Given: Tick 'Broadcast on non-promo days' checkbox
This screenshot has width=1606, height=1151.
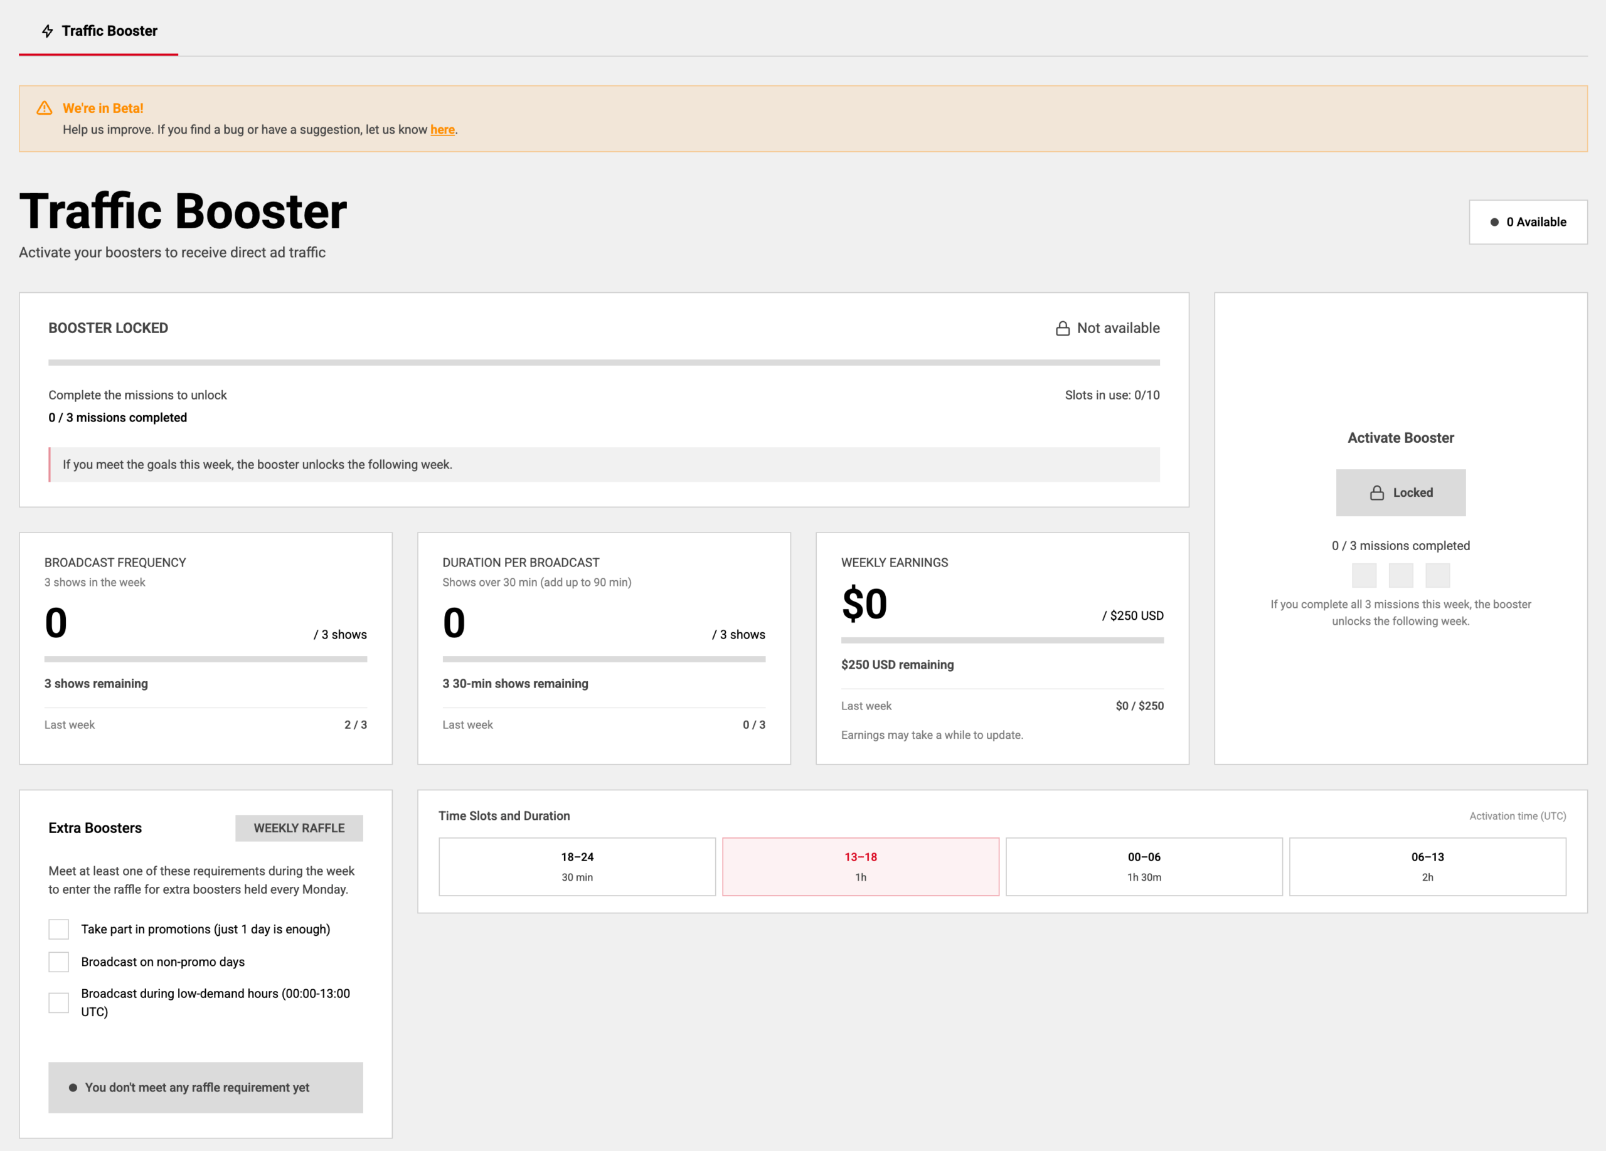Looking at the screenshot, I should 59,962.
